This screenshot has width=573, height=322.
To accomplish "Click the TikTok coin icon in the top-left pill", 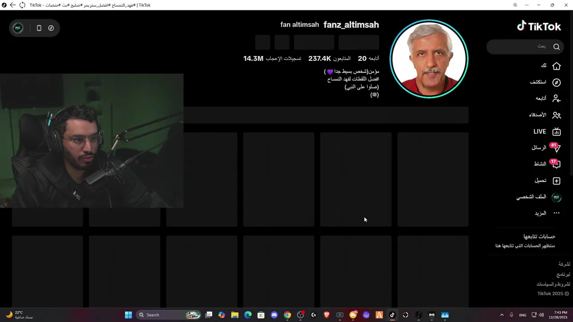I will tap(51, 28).
